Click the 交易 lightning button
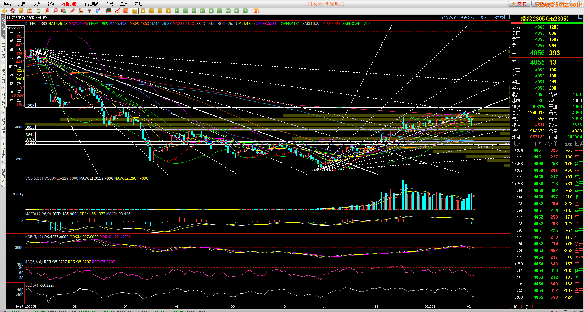The height and width of the screenshot is (312, 584). 519,4
